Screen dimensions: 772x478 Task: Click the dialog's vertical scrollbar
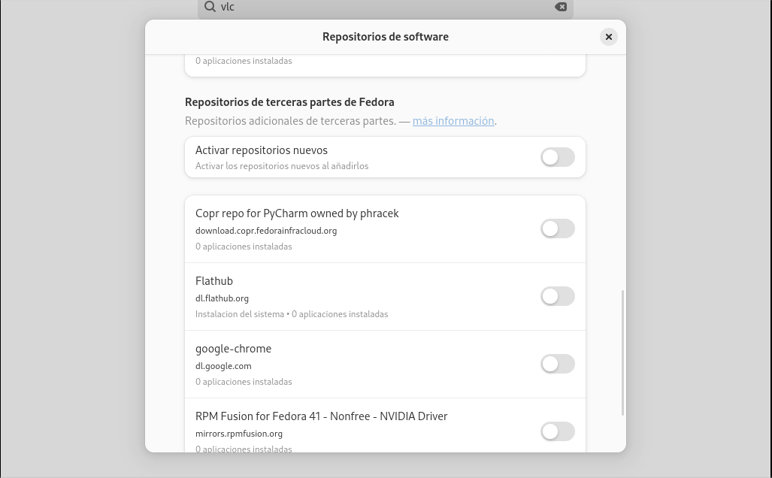click(x=623, y=352)
